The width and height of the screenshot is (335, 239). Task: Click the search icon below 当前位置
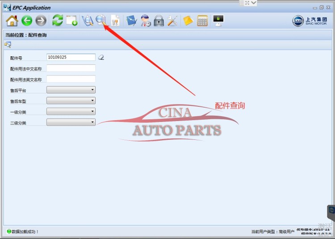click(x=8, y=45)
